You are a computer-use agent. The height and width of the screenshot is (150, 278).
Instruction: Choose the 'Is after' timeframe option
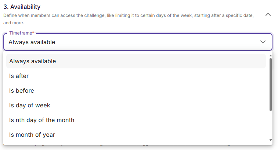(x=19, y=76)
